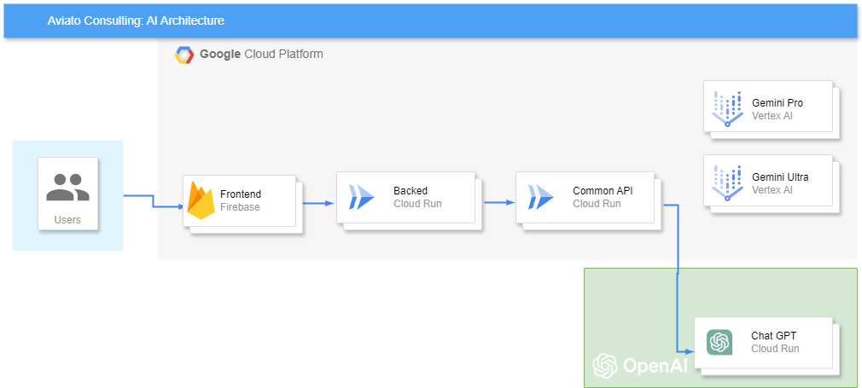Select the Frontend Firebase card label

pyautogui.click(x=240, y=200)
